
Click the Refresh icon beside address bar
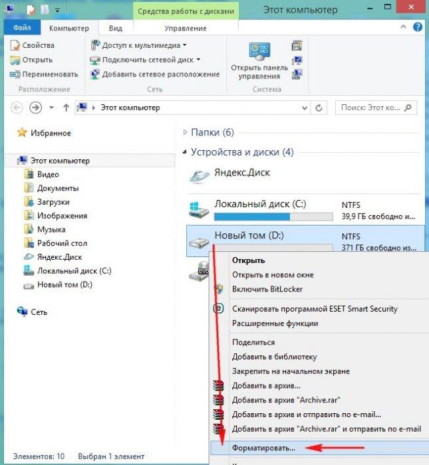(319, 108)
